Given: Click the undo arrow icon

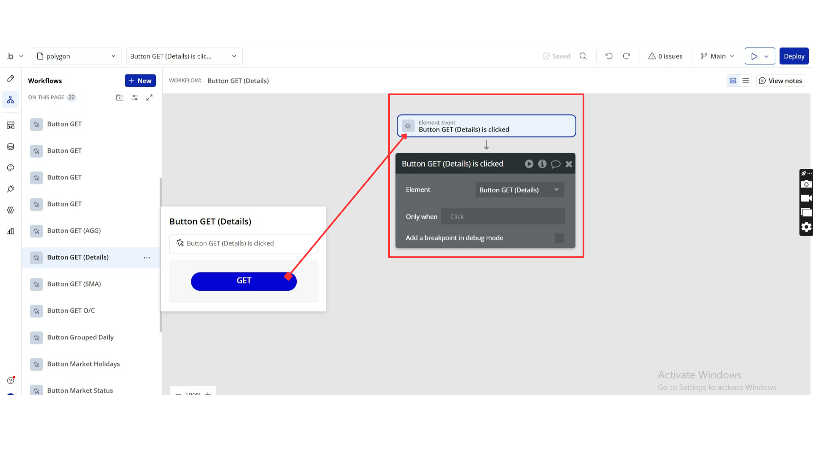Looking at the screenshot, I should point(609,56).
